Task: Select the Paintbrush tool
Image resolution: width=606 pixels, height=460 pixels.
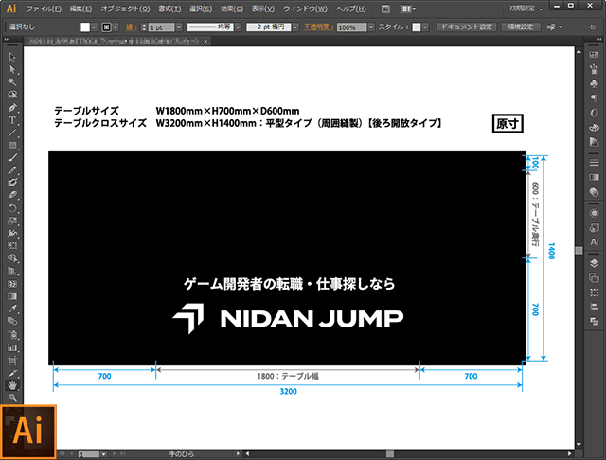Action: [x=12, y=157]
